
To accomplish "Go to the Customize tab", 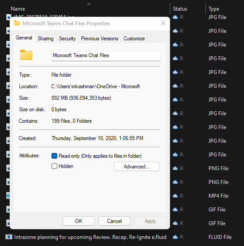I will [134, 39].
